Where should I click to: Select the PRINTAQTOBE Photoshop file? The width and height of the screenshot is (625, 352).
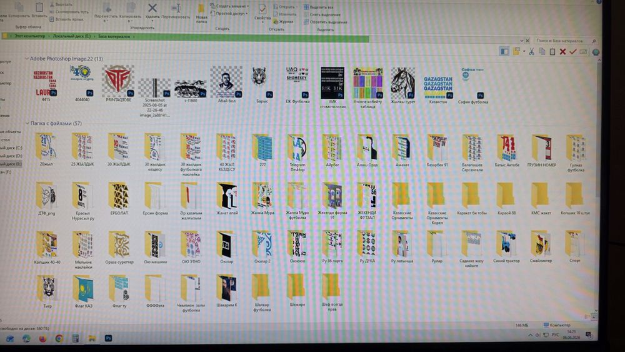[118, 84]
